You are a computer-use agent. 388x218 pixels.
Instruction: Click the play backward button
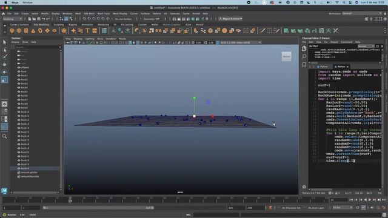point(365,200)
